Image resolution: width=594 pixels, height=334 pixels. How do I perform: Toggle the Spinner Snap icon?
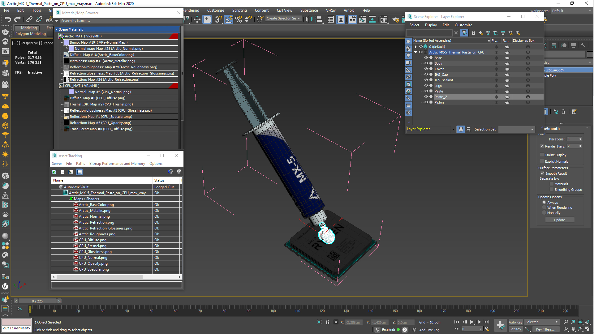click(x=248, y=19)
